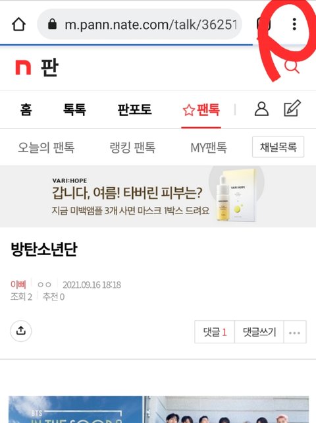316x423 pixels.
Task: Click the 채널목록 button
Action: (278, 147)
